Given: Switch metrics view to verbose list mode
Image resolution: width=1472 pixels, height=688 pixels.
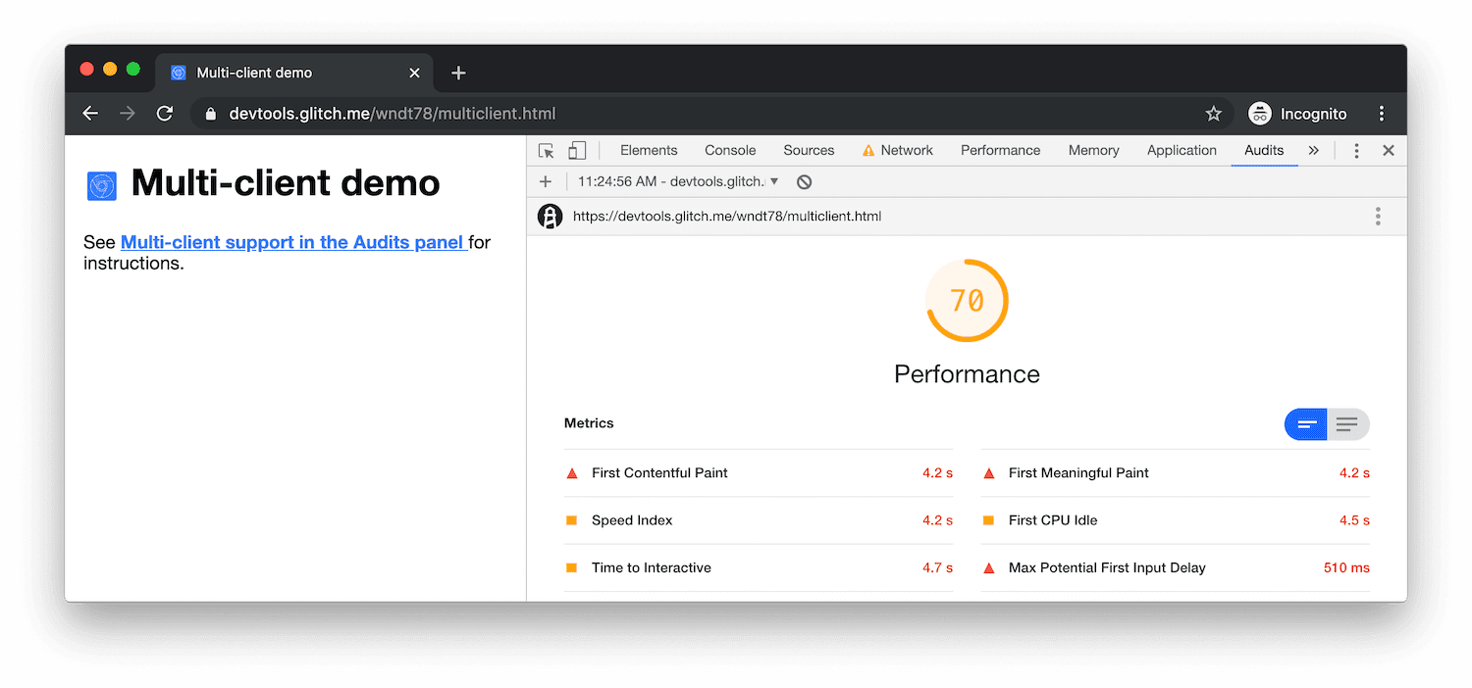Looking at the screenshot, I should click(x=1348, y=424).
